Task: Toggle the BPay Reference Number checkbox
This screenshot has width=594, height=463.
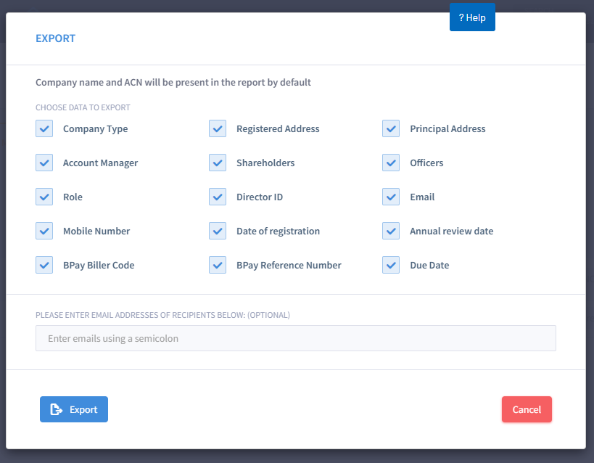Action: tap(218, 265)
